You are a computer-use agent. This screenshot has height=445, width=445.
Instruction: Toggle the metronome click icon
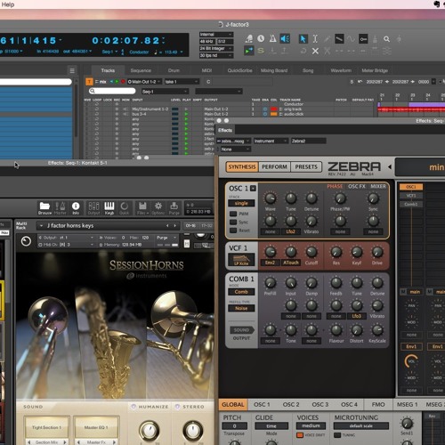pyautogui.click(x=272, y=38)
